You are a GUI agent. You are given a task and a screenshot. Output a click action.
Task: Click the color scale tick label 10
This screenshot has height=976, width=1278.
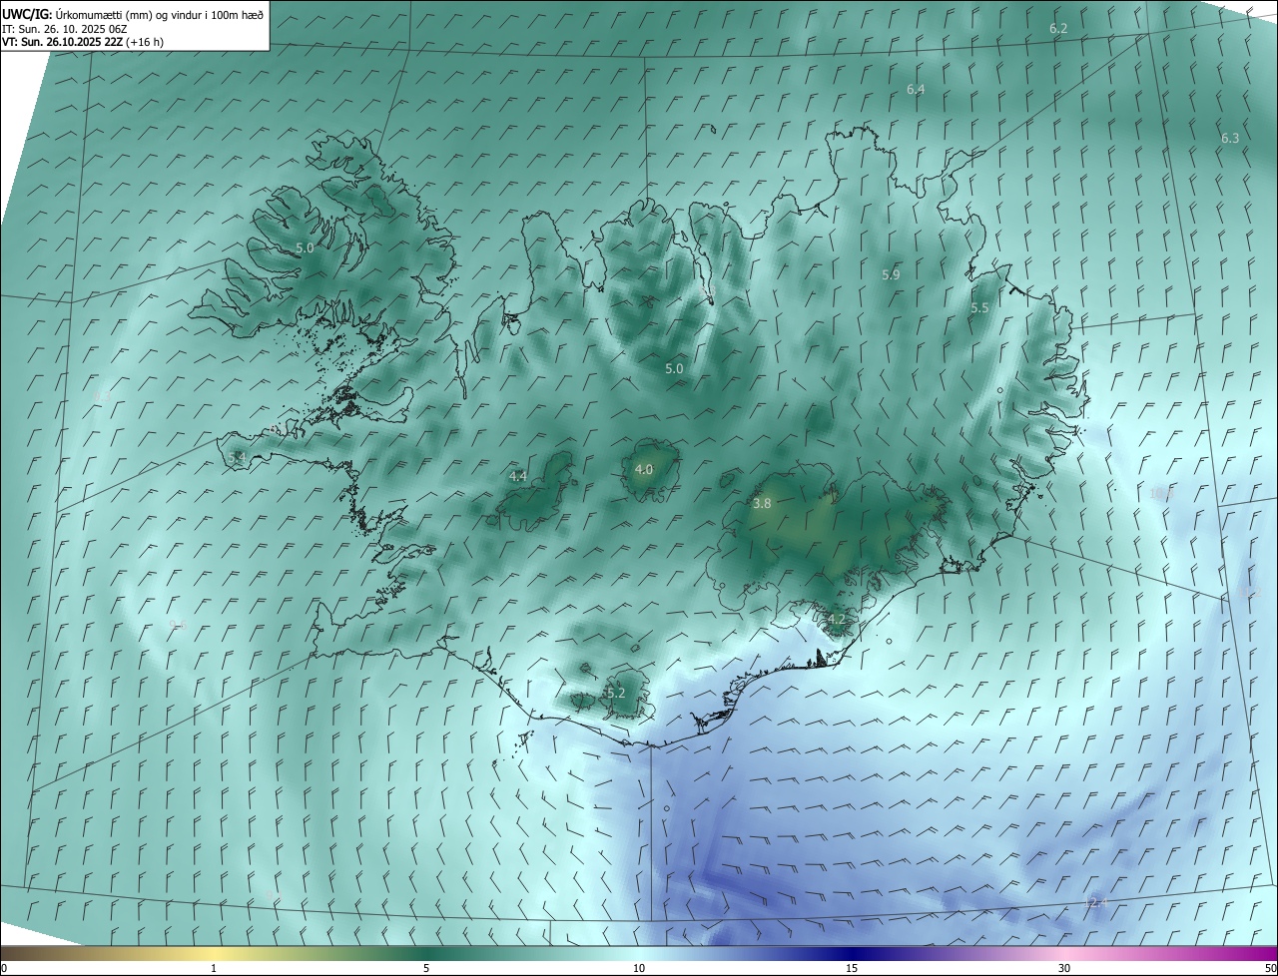pos(639,968)
